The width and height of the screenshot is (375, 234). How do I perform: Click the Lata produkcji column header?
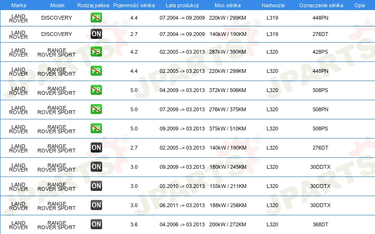[182, 5]
